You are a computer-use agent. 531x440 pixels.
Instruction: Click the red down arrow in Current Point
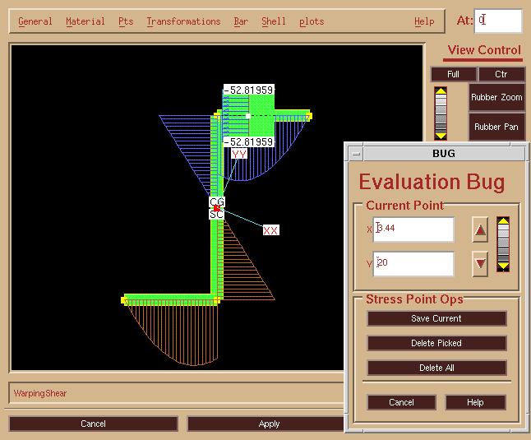pos(480,264)
